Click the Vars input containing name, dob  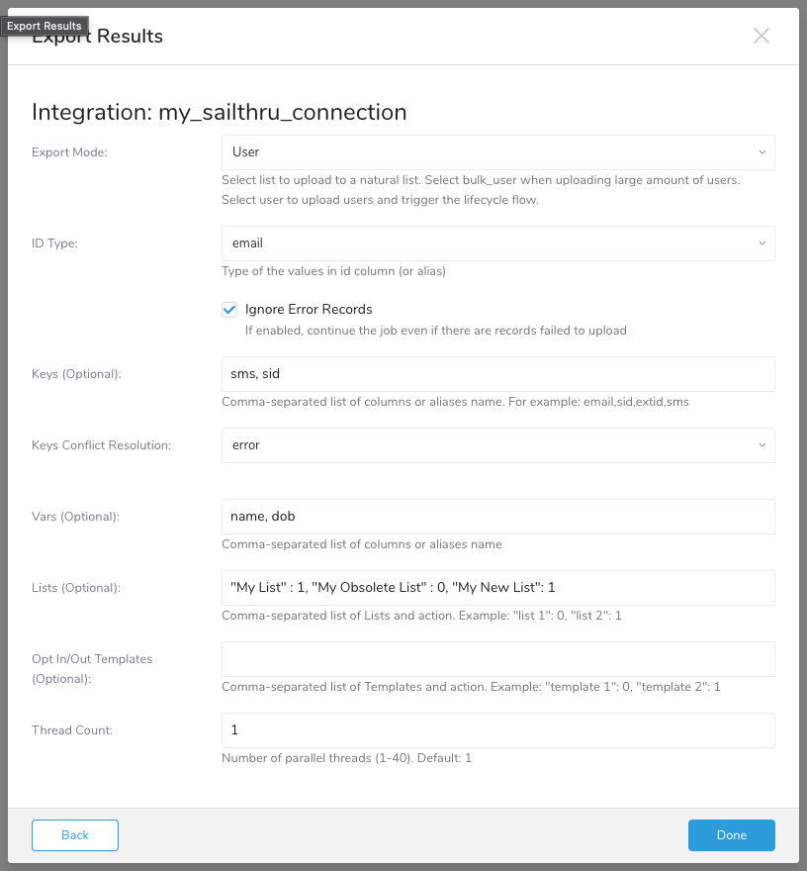pyautogui.click(x=497, y=517)
